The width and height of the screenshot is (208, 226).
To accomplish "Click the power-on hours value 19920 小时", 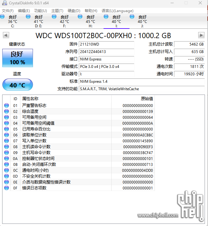I will coord(189,74).
